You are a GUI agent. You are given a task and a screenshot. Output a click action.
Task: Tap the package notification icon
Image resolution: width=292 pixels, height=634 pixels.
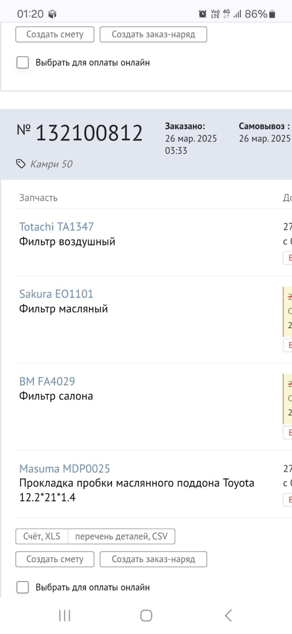tap(52, 14)
